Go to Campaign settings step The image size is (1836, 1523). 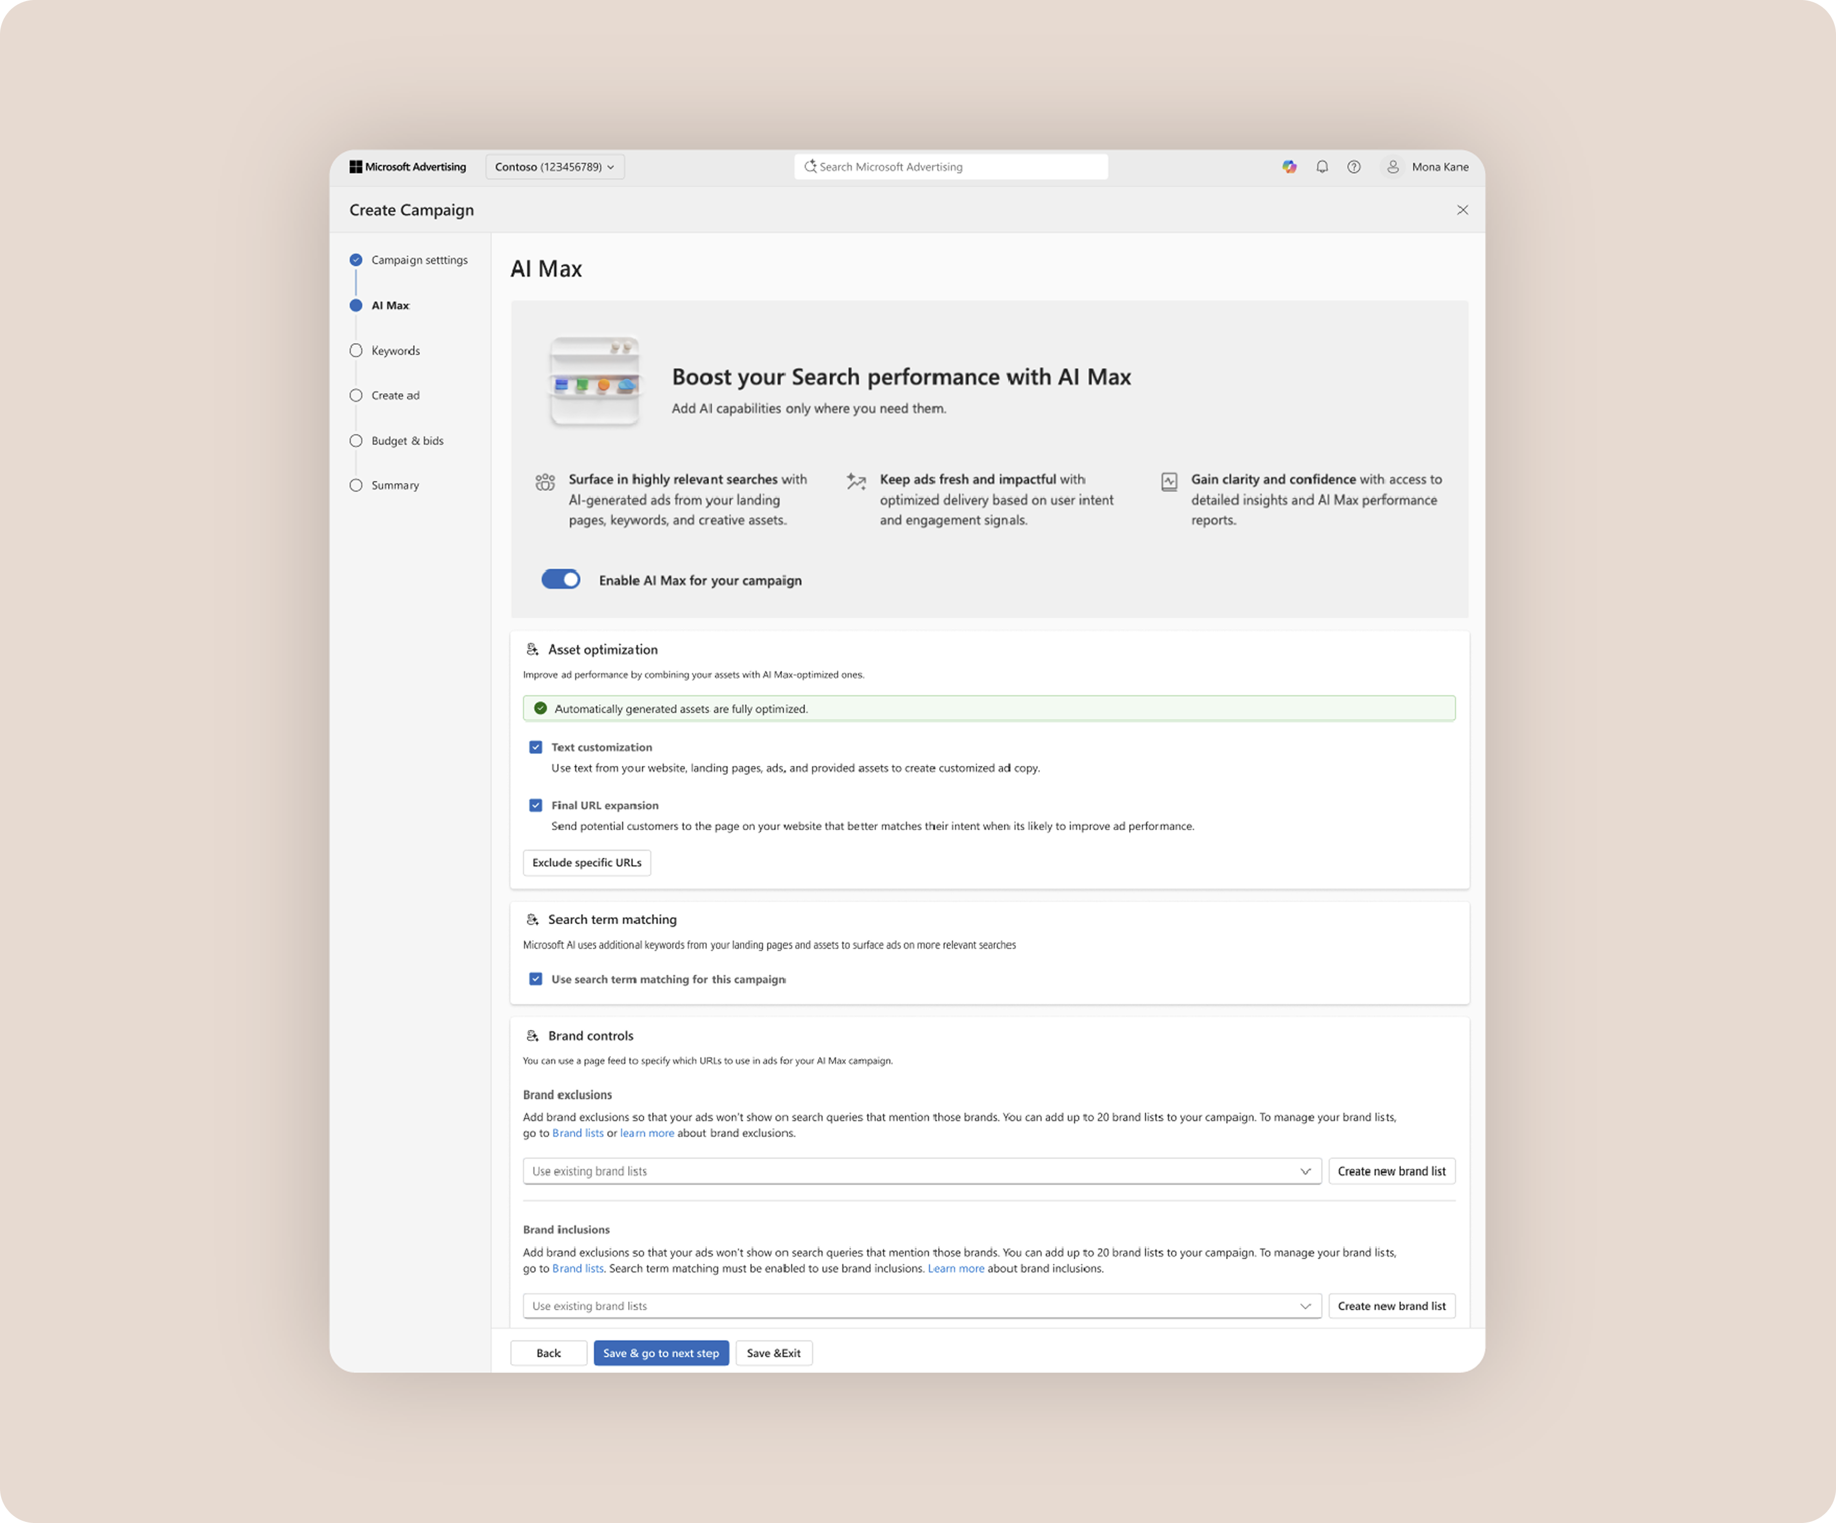tap(420, 259)
